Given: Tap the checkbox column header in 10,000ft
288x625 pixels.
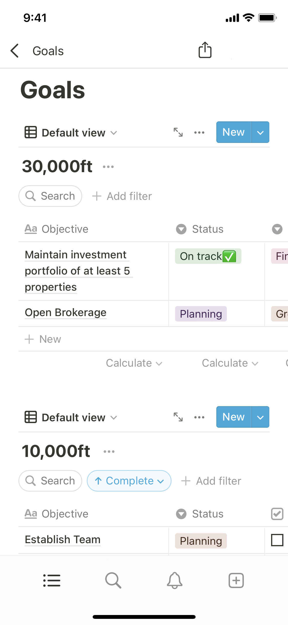Looking at the screenshot, I should [277, 514].
